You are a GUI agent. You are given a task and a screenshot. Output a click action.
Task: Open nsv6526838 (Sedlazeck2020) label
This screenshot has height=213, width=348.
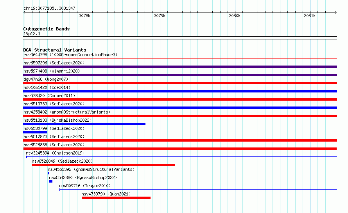[x=54, y=145]
